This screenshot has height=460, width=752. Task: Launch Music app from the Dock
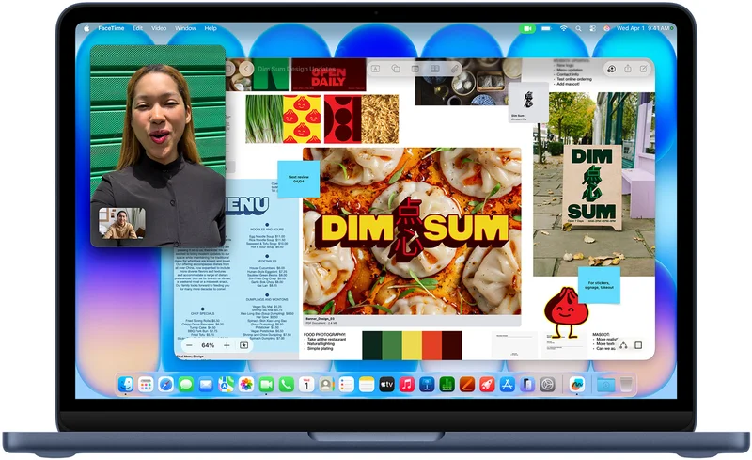click(x=406, y=385)
